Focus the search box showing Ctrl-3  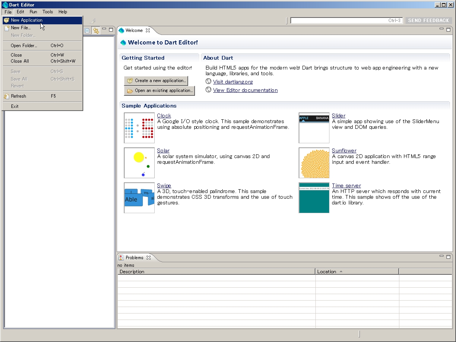(x=347, y=21)
